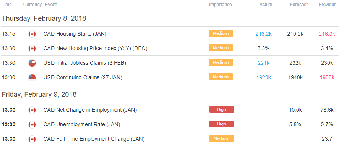This screenshot has height=145, width=339.
Task: Click the Canada flag beside New Housing Price Index
Action: (32, 49)
